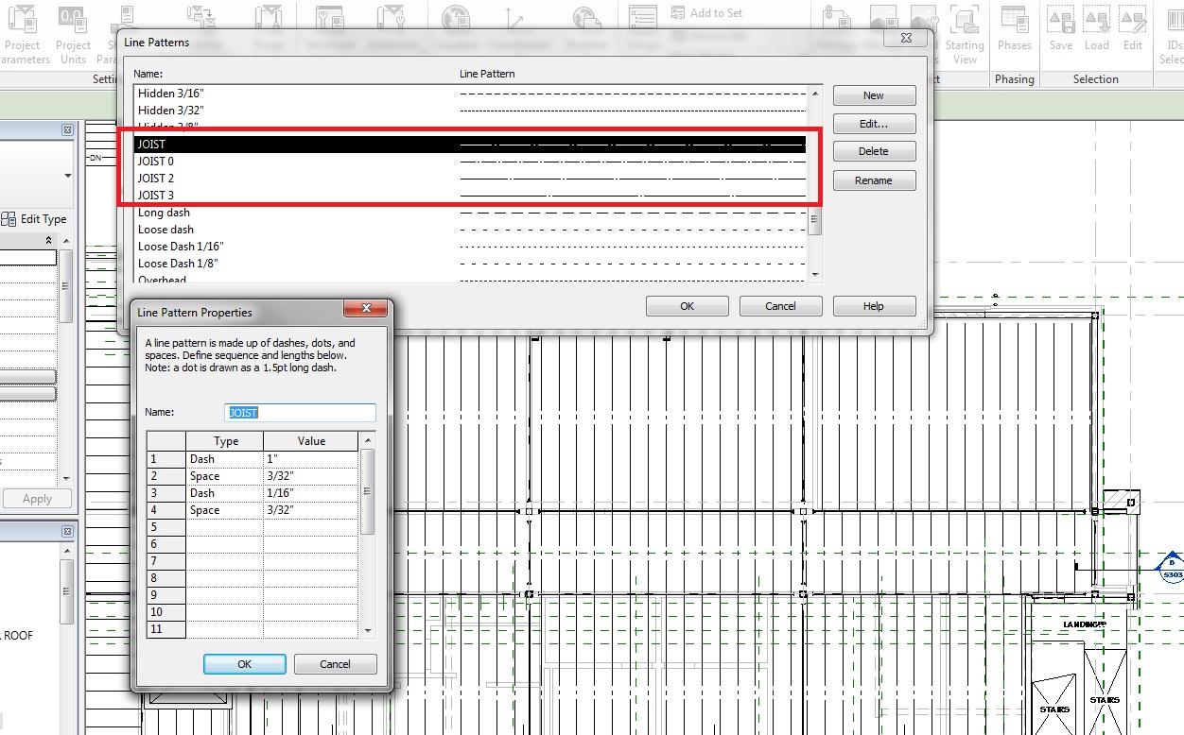Close the Line Pattern Properties dialog
Image resolution: width=1184 pixels, height=735 pixels.
point(365,309)
